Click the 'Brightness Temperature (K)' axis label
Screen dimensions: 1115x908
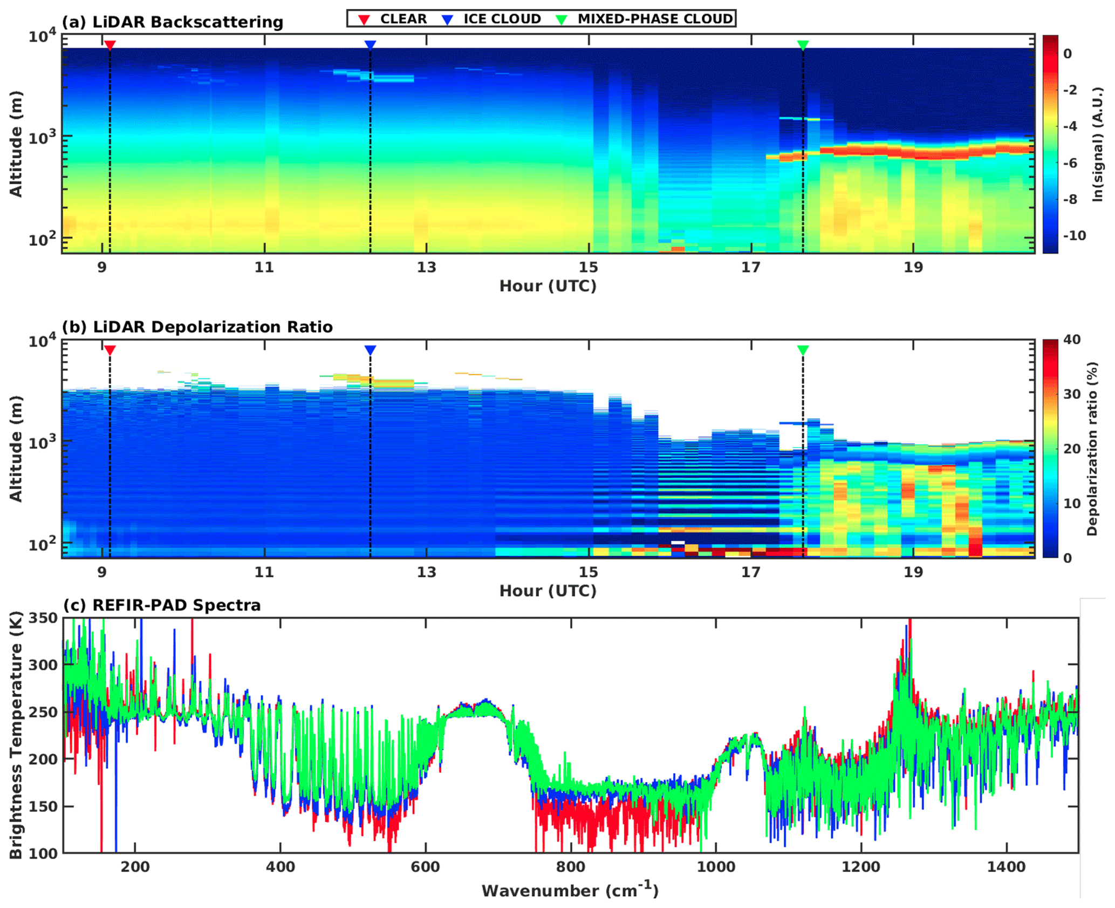click(16, 735)
